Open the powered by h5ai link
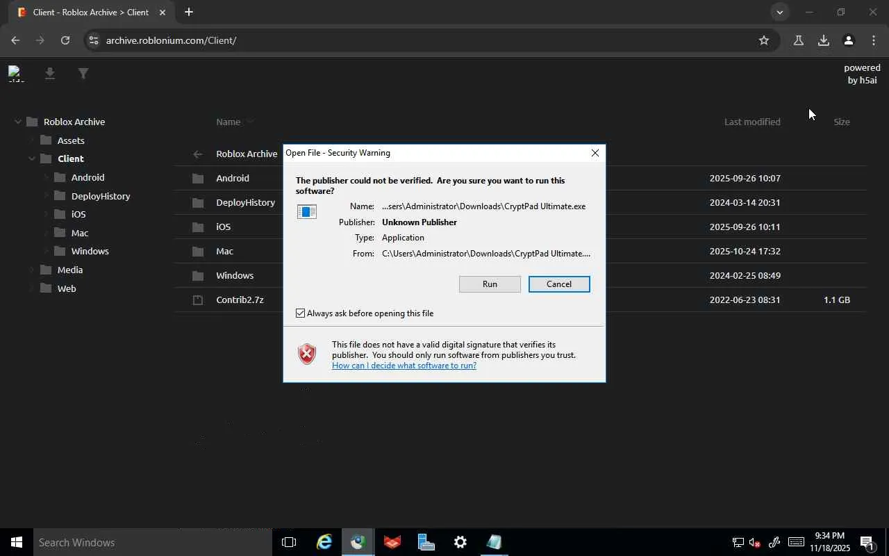The height and width of the screenshot is (556, 889). (x=862, y=74)
